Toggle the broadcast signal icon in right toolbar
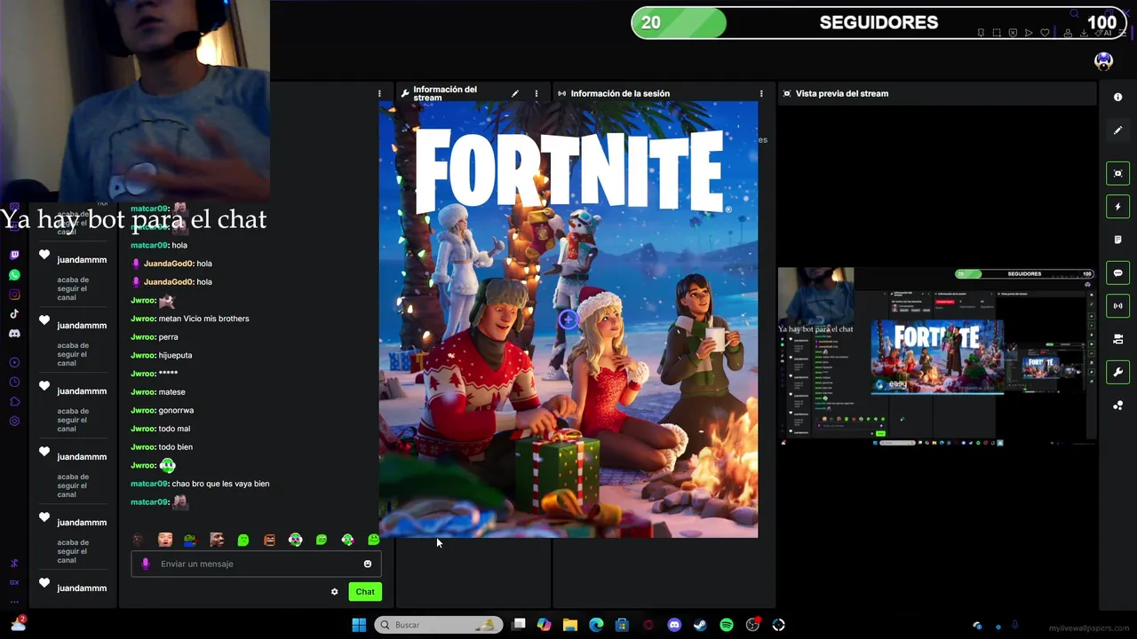Screen dimensions: 1137x639 coord(1117,306)
